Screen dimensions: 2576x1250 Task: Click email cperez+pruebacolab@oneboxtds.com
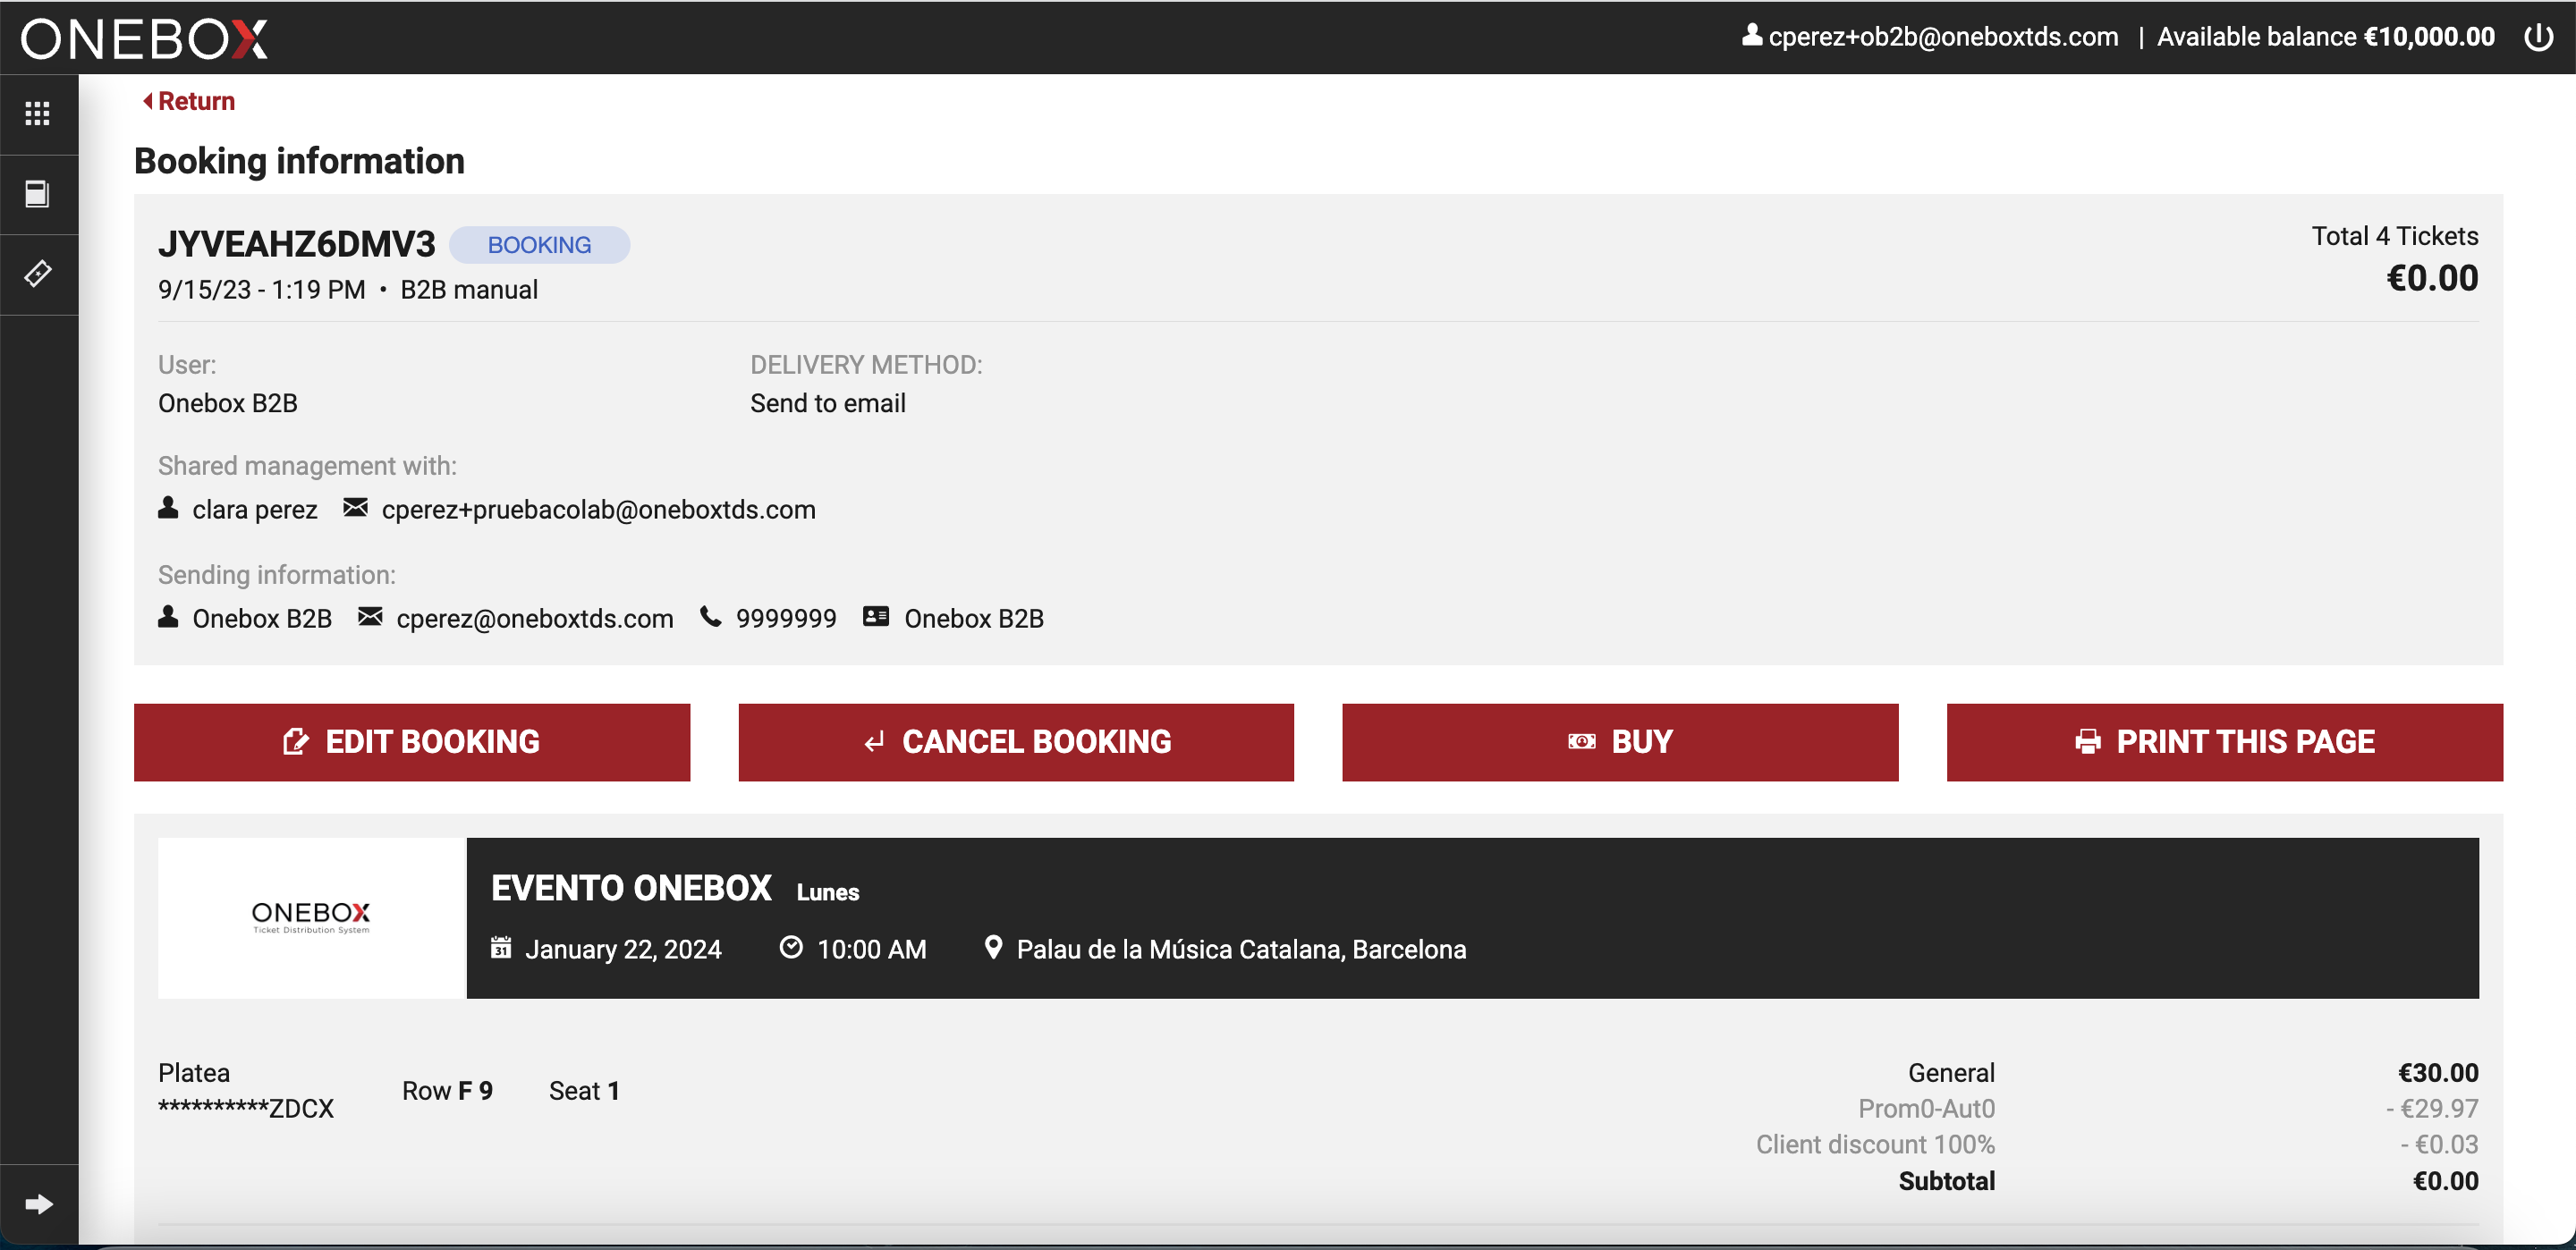click(x=598, y=510)
